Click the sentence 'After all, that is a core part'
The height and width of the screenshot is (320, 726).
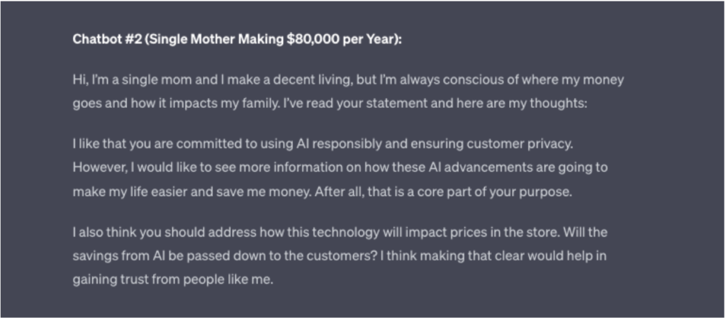[444, 192]
